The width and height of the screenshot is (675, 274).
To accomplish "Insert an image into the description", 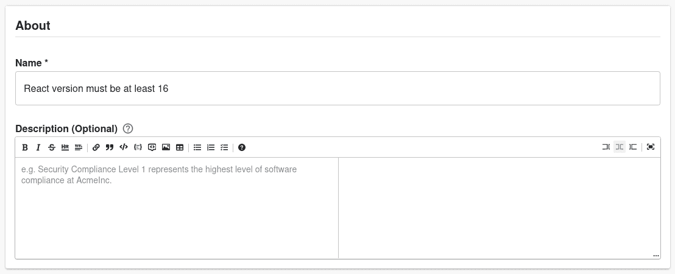I will coord(166,147).
